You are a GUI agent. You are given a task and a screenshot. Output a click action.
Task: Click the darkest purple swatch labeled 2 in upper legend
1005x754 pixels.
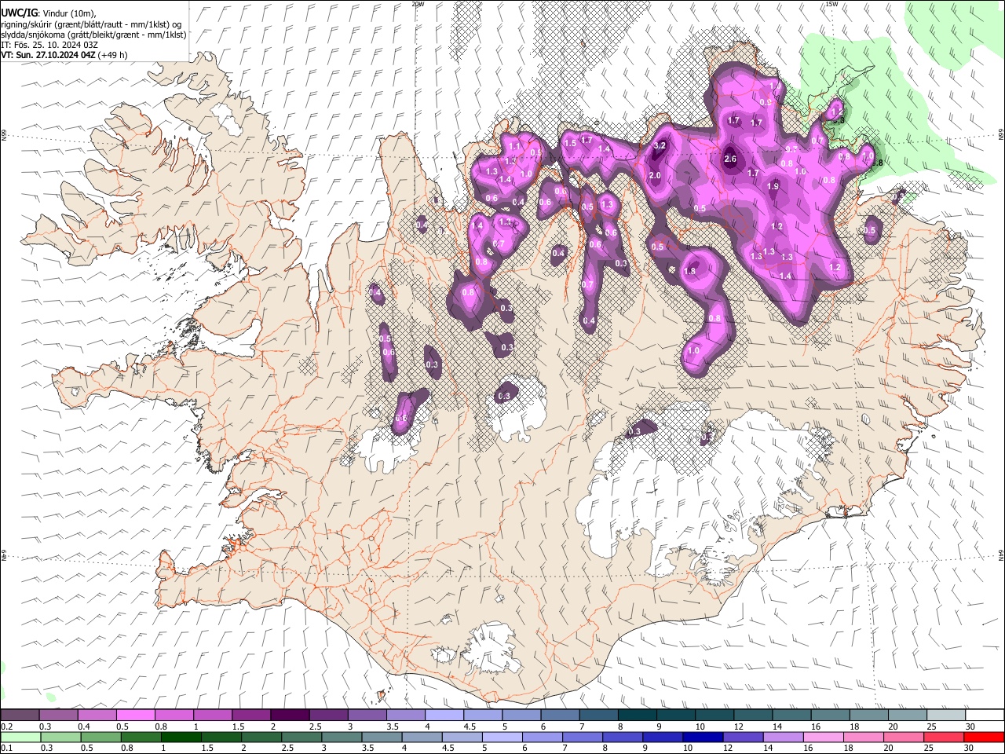pos(291,716)
